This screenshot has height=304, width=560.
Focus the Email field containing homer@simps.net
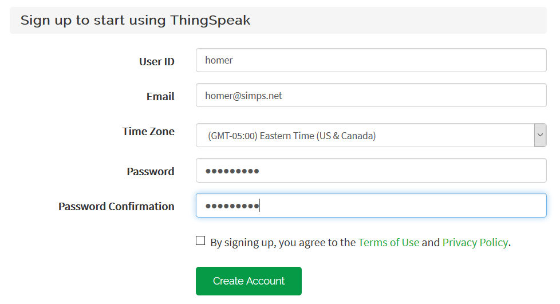[x=370, y=96]
